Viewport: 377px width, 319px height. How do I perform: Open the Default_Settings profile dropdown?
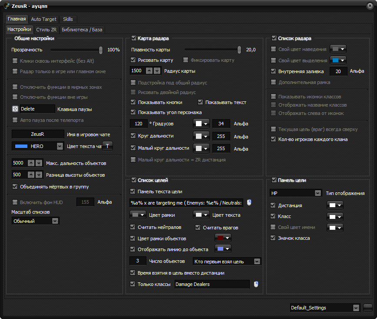pyautogui.click(x=356, y=308)
